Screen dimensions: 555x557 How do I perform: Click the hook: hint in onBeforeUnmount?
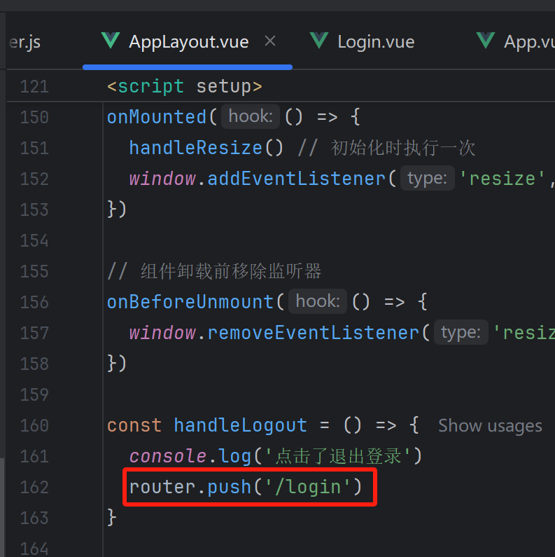tap(318, 301)
